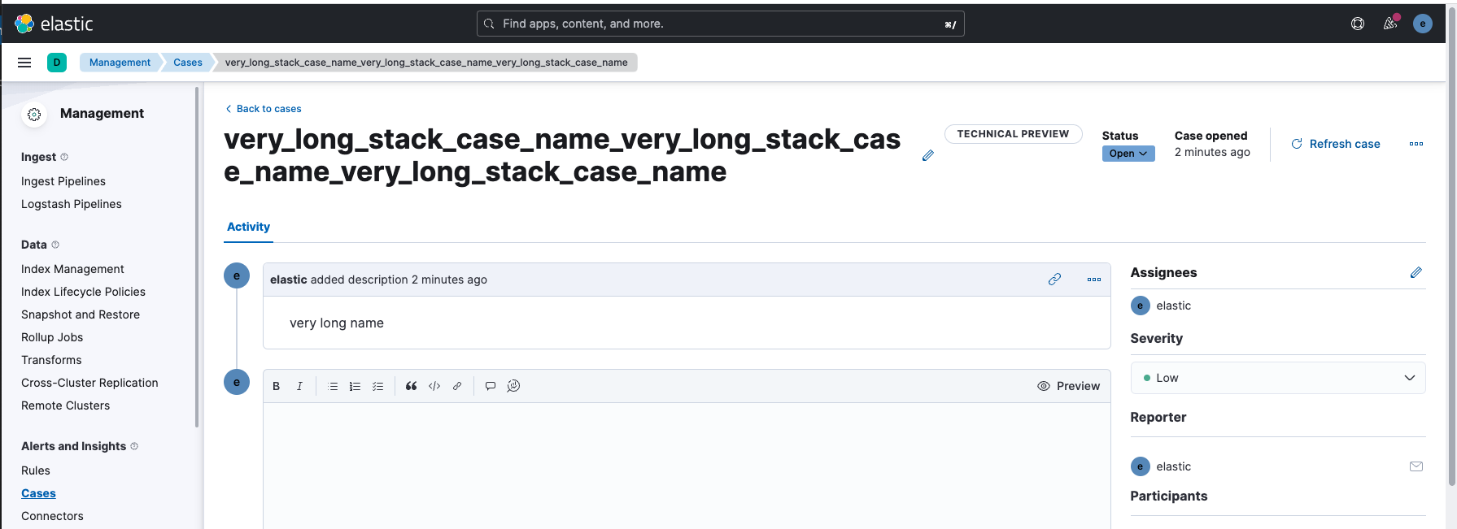Image resolution: width=1457 pixels, height=529 pixels.
Task: Edit the case title pencil icon
Action: [928, 155]
